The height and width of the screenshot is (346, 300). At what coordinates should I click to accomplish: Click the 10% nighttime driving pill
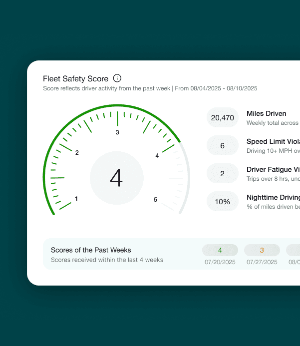click(x=222, y=202)
